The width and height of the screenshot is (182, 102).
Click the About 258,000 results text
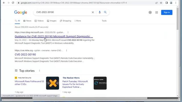[x=32, y=27]
